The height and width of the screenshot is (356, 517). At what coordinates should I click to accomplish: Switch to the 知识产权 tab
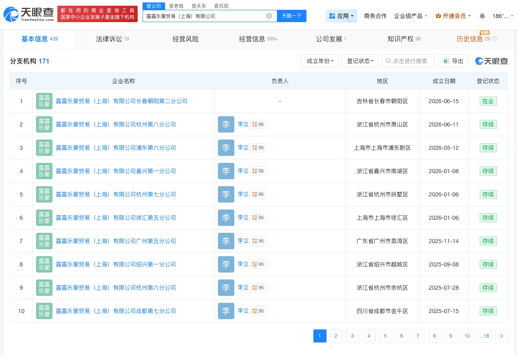pos(404,39)
